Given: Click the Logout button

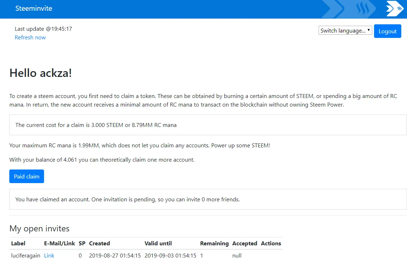Looking at the screenshot, I should point(388,31).
